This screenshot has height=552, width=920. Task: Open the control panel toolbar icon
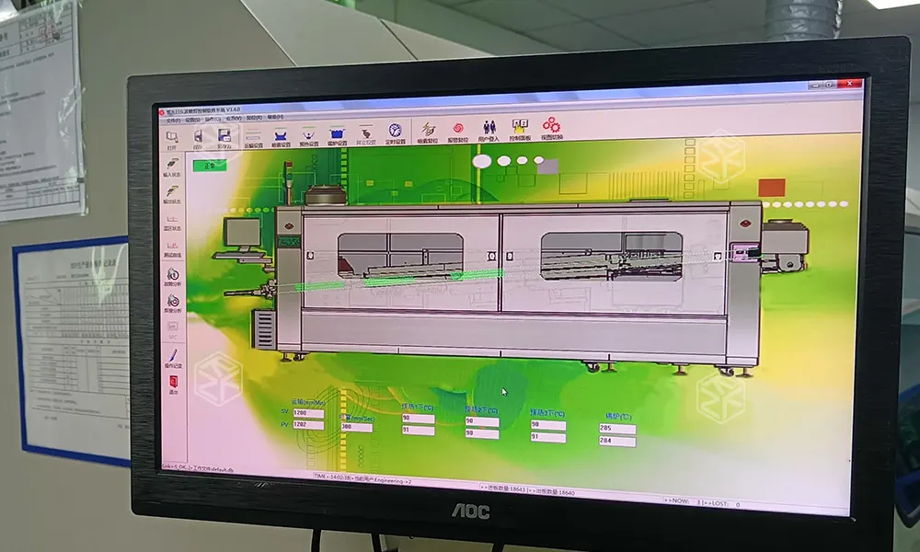pyautogui.click(x=520, y=128)
